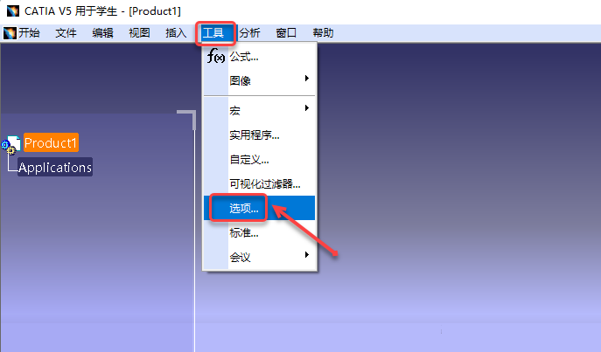
Task: Click the f(x) formula icon
Action: coord(216,56)
